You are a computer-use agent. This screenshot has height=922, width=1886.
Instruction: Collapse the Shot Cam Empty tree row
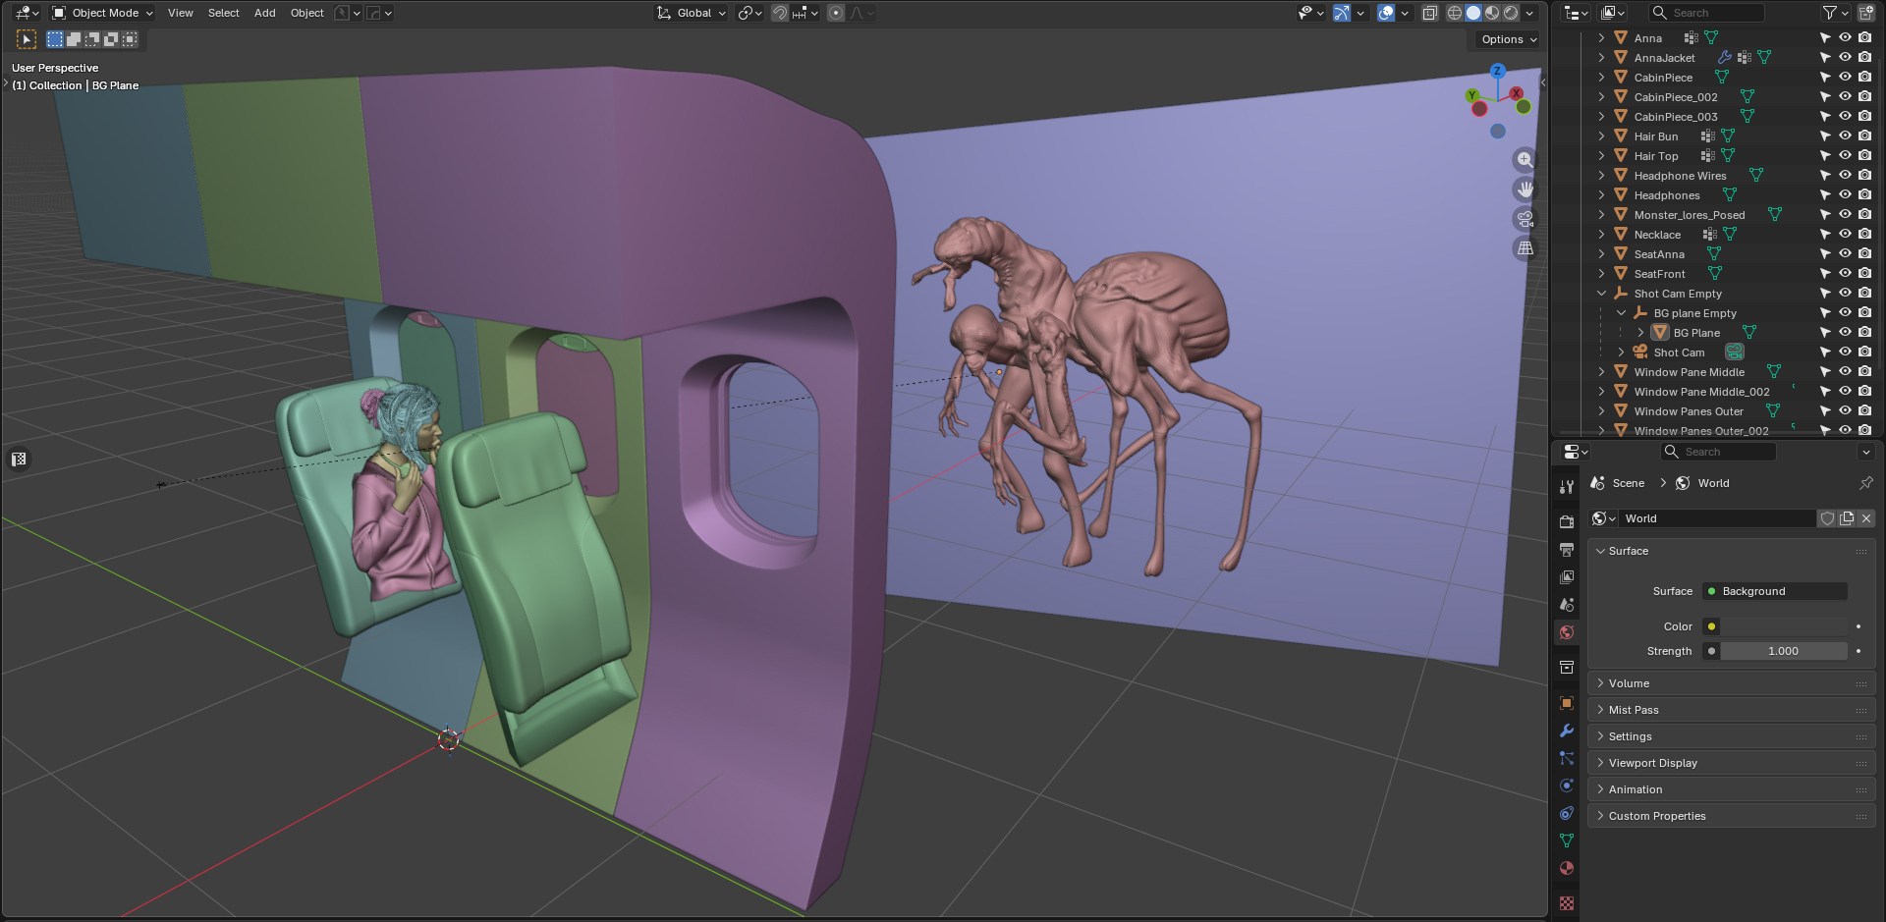(x=1601, y=294)
